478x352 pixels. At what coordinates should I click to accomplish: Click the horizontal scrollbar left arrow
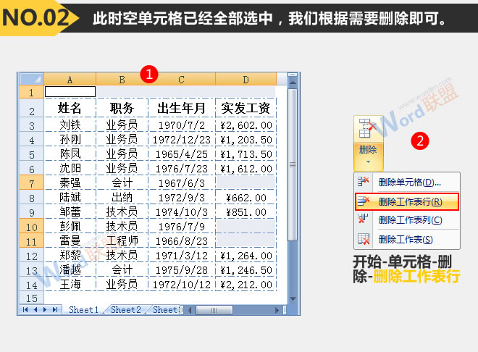point(190,310)
